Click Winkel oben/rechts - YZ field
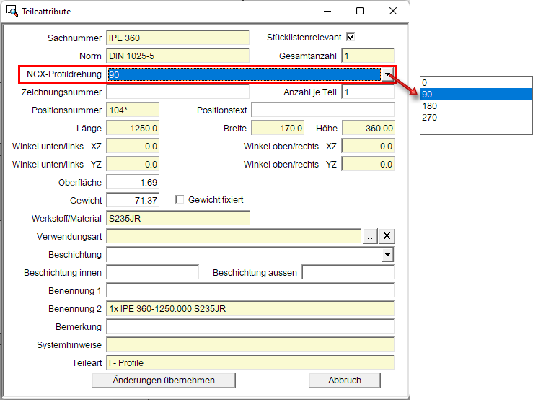This screenshot has width=533, height=400. click(368, 164)
